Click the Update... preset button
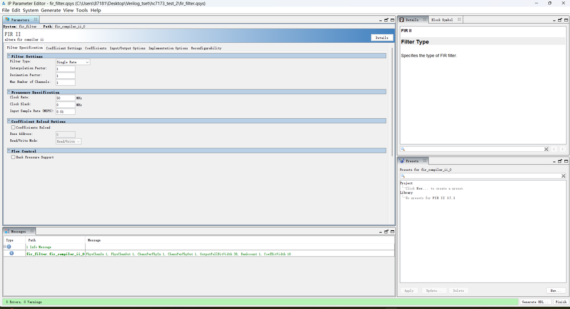 pyautogui.click(x=433, y=291)
